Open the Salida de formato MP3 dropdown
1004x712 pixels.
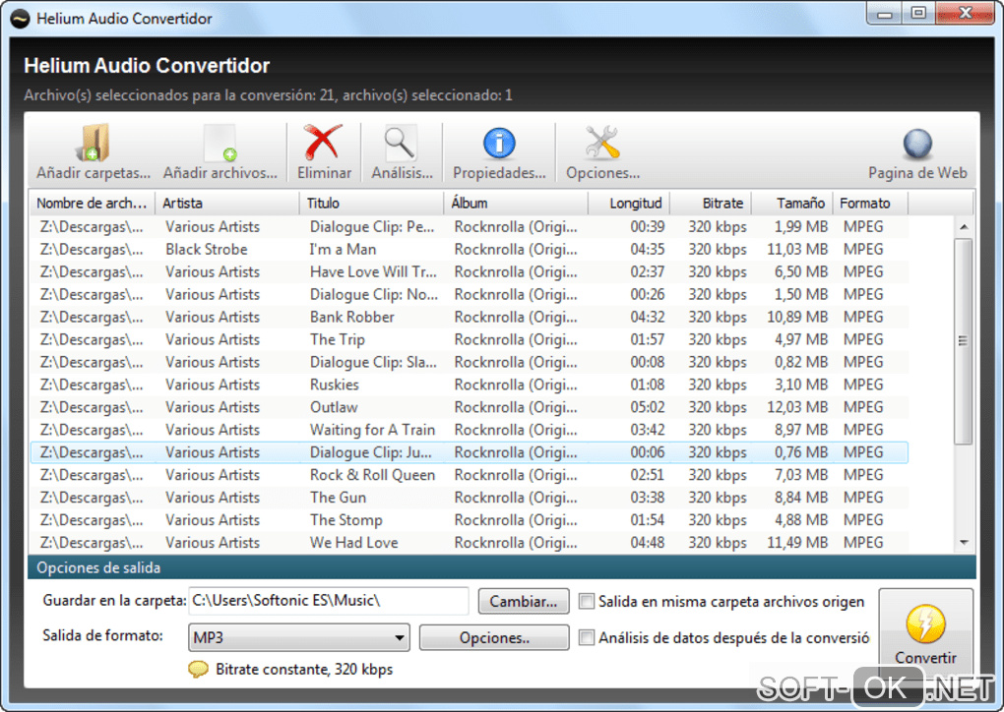[299, 637]
